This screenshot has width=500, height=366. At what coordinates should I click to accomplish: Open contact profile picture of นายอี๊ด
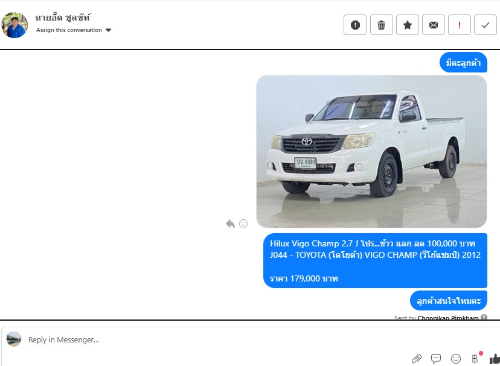click(x=14, y=25)
